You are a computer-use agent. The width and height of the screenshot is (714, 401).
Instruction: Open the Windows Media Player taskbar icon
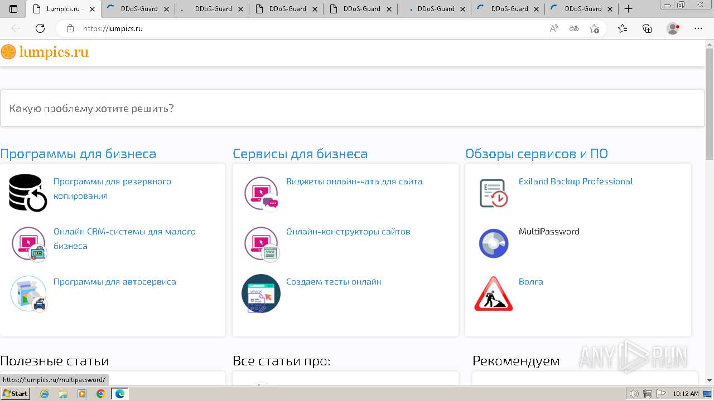[x=82, y=394]
